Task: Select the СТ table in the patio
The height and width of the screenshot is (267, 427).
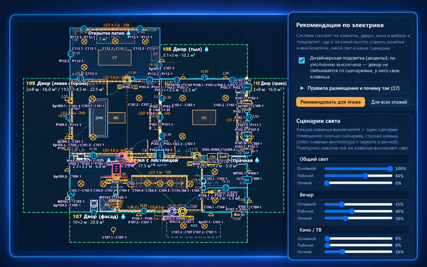Action: click(x=115, y=58)
